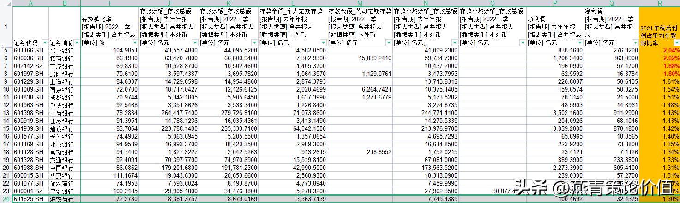Open sorted filter dropdown in column N

pyautogui.click(x=454, y=42)
